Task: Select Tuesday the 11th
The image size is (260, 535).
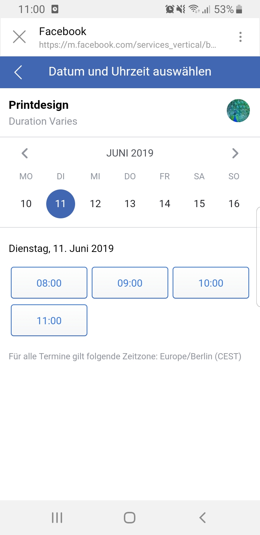Action: tap(61, 204)
